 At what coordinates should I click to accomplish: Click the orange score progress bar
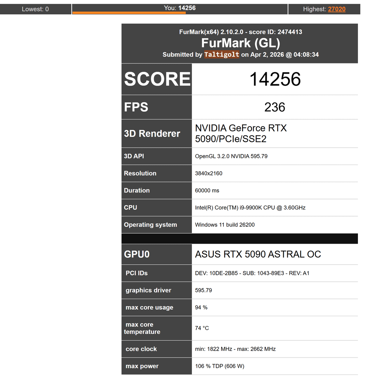[129, 13]
